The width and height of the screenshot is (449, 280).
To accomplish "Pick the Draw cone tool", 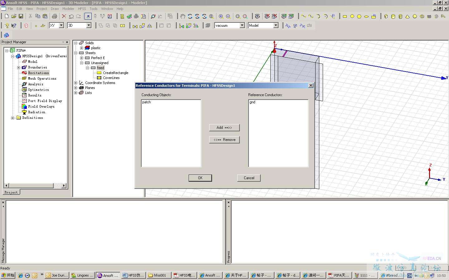I will pyautogui.click(x=408, y=16).
